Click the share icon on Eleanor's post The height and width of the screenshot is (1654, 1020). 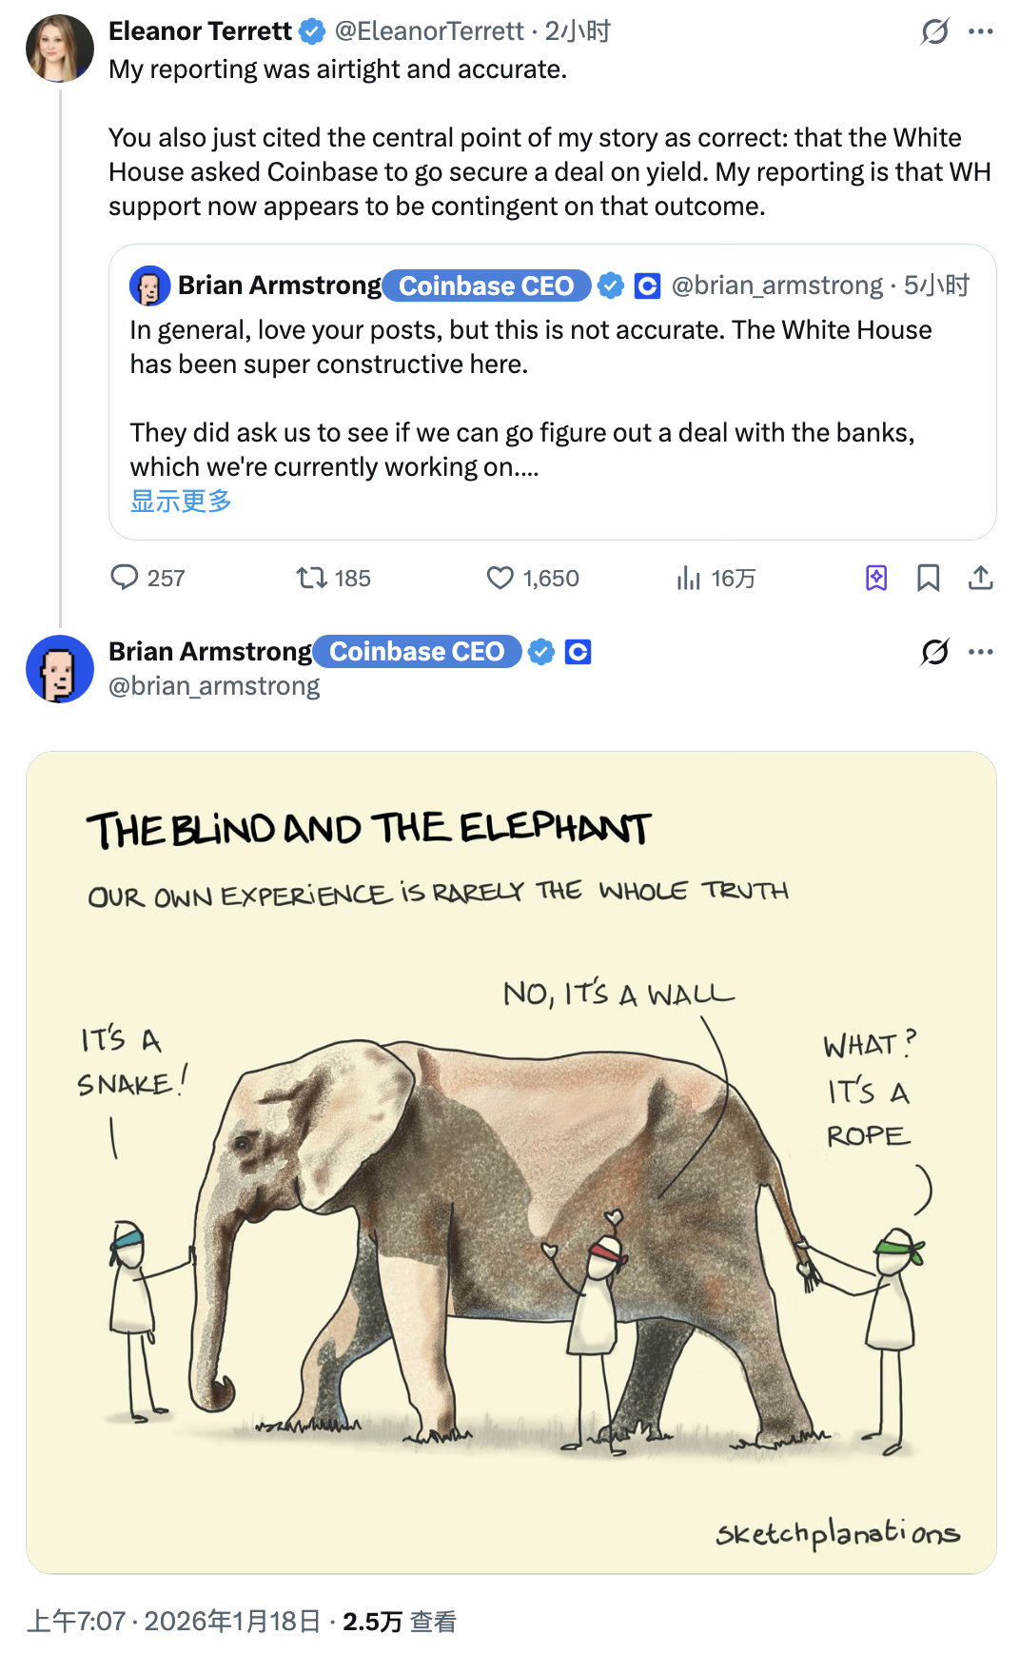click(x=981, y=578)
